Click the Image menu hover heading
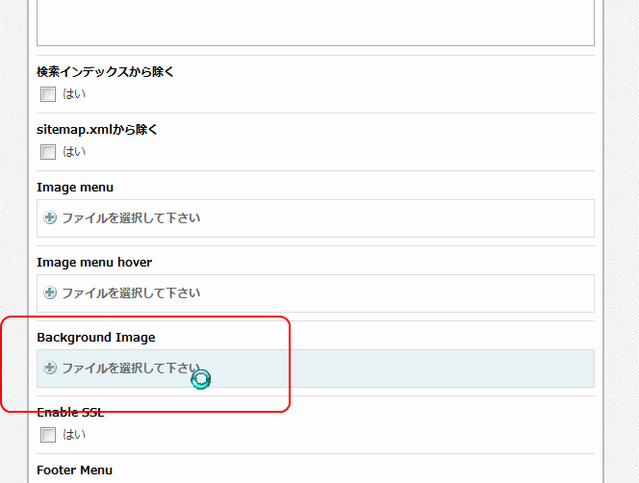 click(x=94, y=263)
